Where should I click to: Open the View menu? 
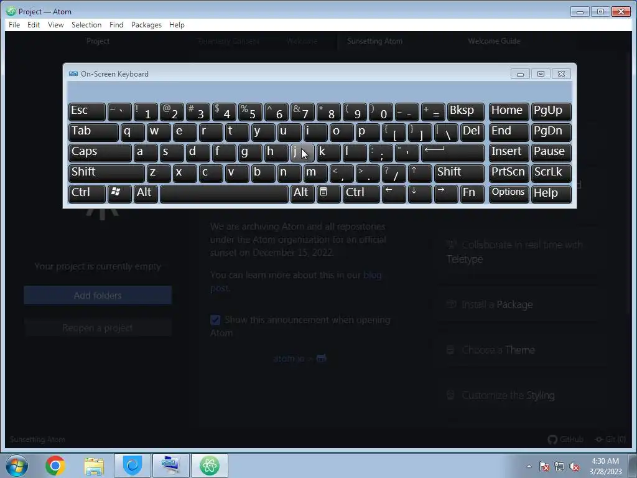click(x=55, y=25)
